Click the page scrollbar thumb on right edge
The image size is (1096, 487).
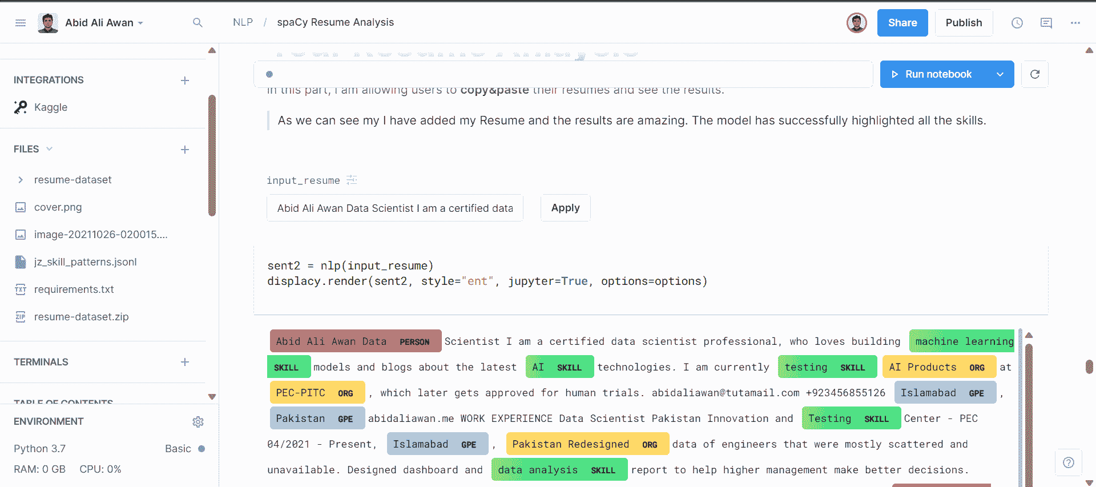(x=1089, y=367)
